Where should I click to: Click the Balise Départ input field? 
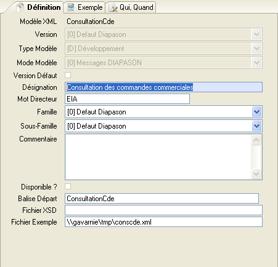(x=161, y=199)
